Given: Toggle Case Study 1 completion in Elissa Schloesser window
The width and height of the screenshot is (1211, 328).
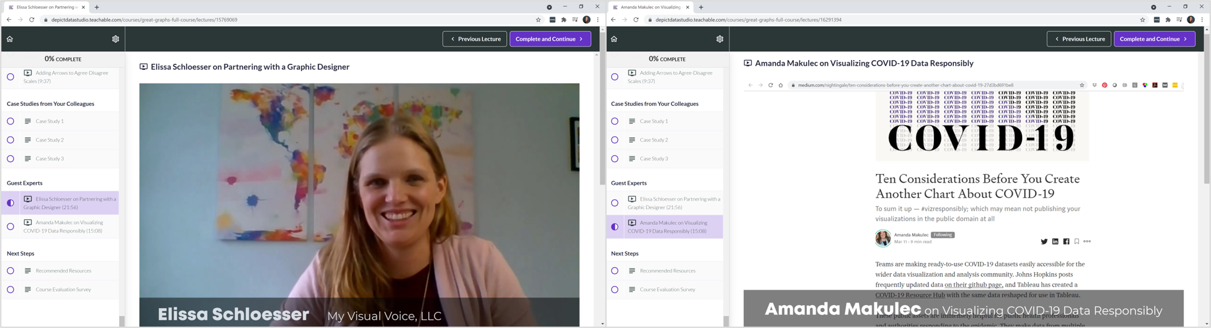Looking at the screenshot, I should [11, 121].
